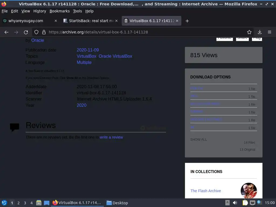Reload the current archive.org page
The image size is (276, 207).
[x=26, y=32]
